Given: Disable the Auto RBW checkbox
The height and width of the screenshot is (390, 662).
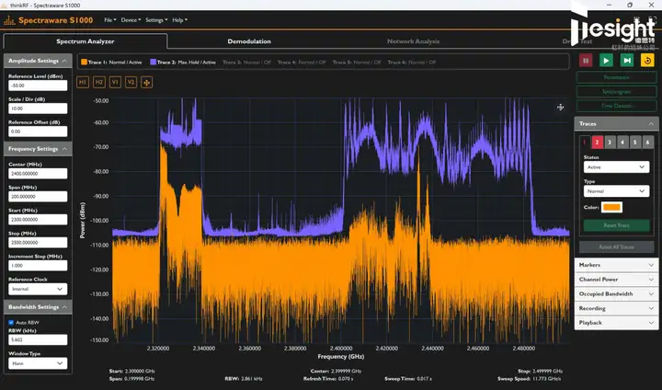Looking at the screenshot, I should 10,322.
